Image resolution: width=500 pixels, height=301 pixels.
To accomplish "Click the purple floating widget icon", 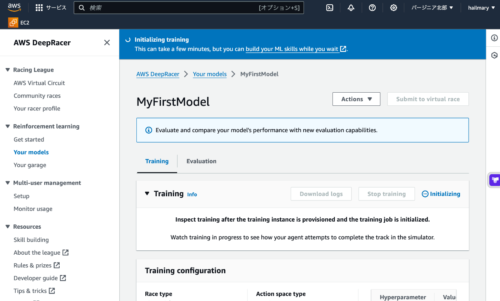I will (495, 180).
